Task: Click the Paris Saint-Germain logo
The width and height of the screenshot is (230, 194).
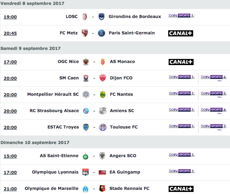Action: pyautogui.click(x=101, y=33)
